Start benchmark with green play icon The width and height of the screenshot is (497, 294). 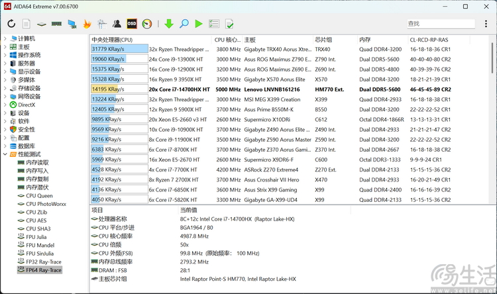(x=199, y=24)
